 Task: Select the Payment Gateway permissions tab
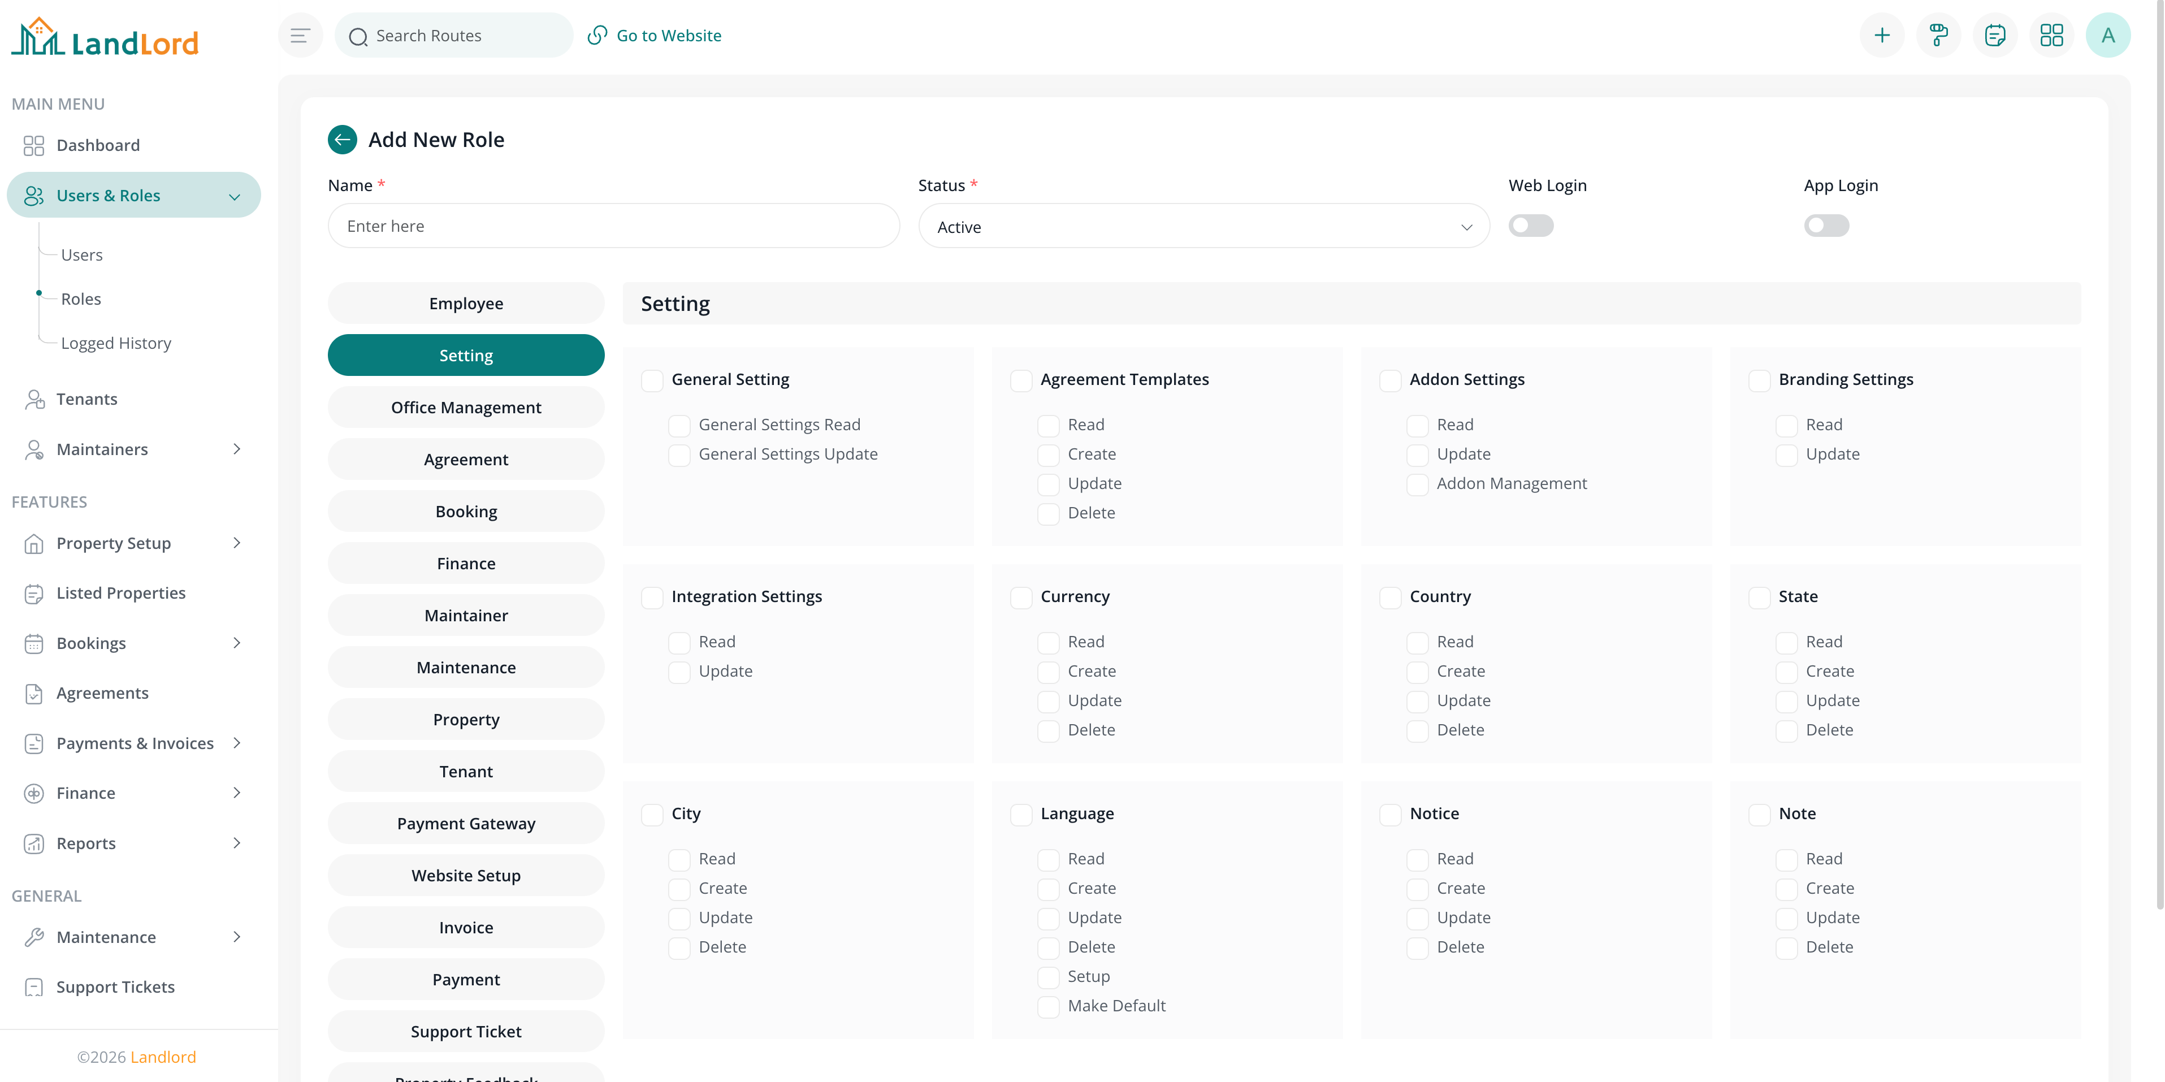(x=466, y=823)
